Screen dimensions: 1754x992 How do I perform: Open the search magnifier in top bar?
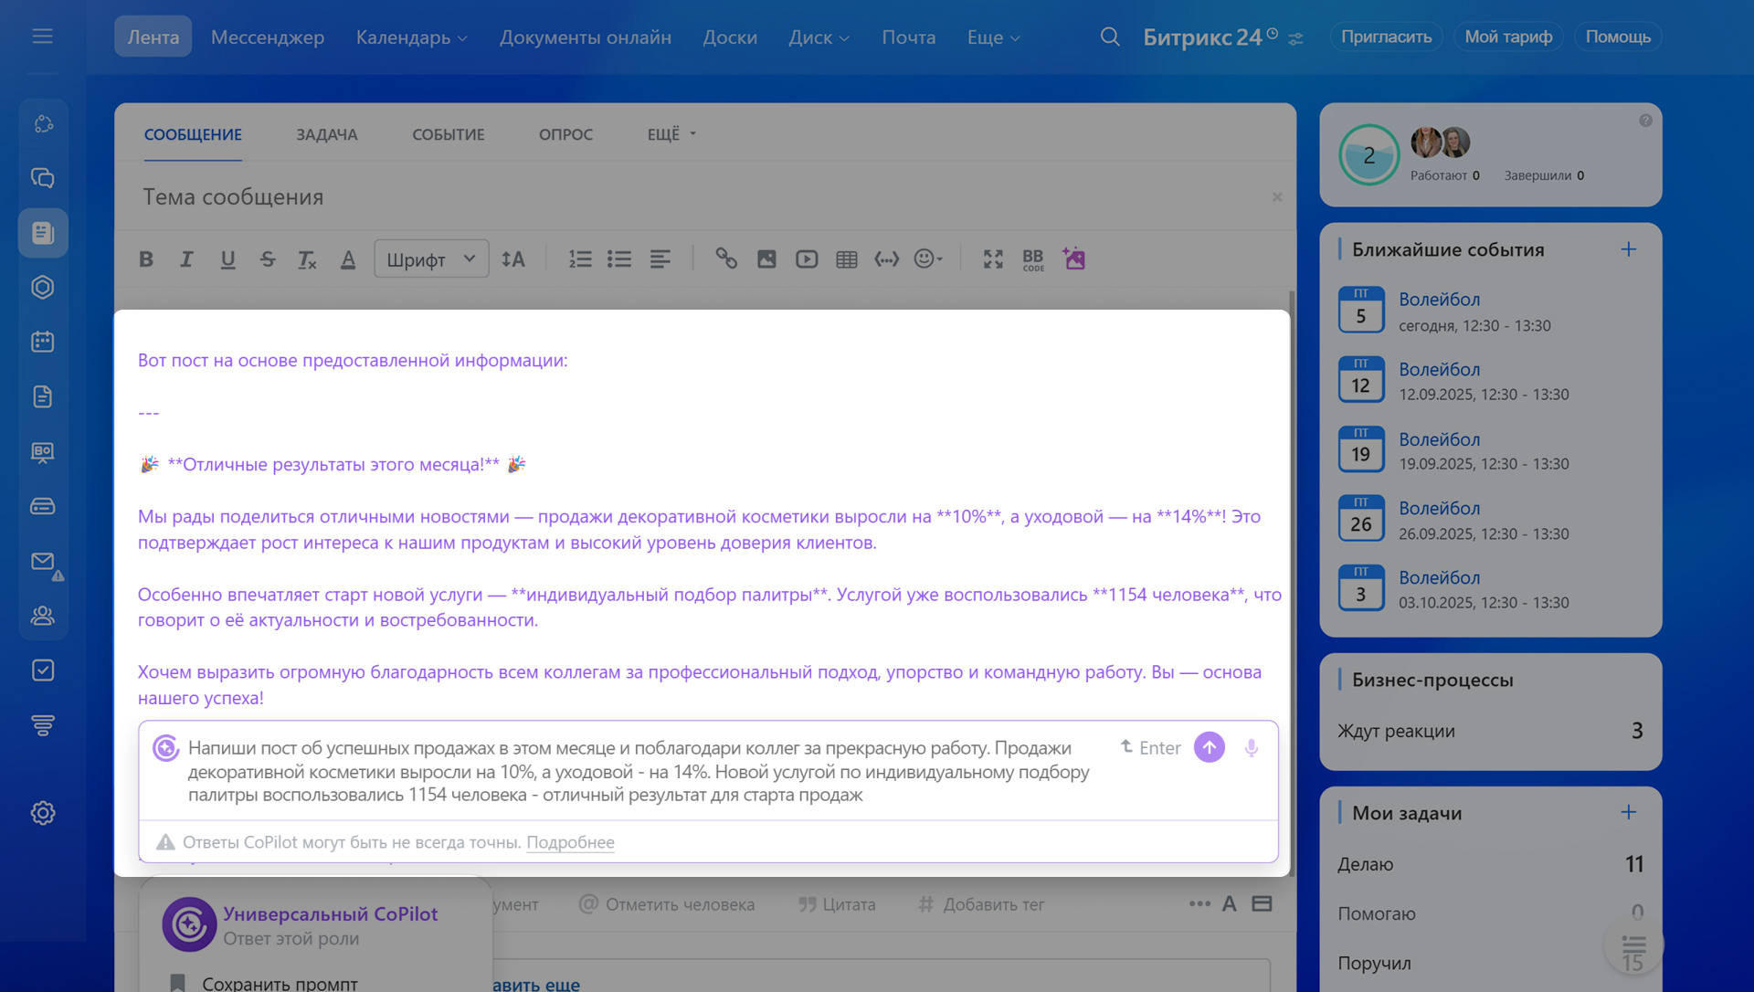(1110, 37)
